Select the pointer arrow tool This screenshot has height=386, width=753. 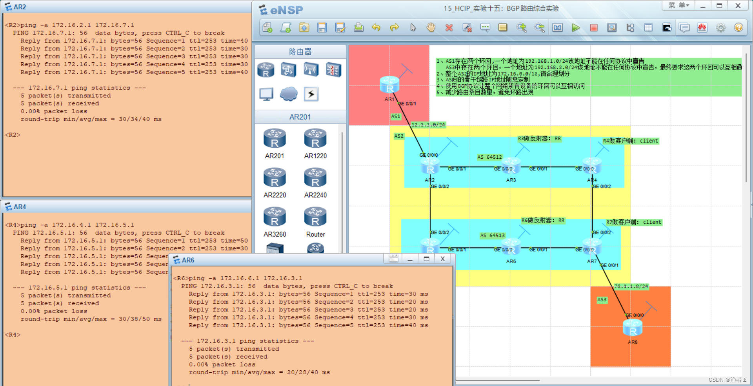[x=413, y=27]
